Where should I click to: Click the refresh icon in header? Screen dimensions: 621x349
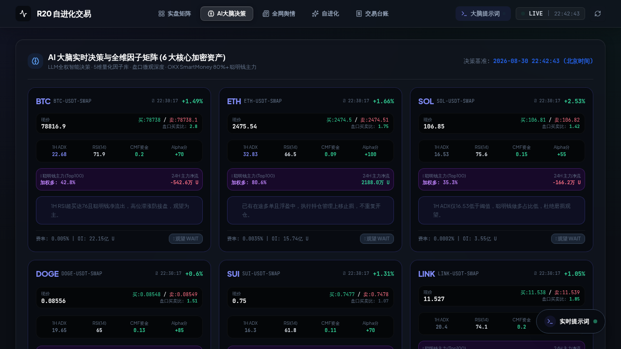click(x=598, y=14)
